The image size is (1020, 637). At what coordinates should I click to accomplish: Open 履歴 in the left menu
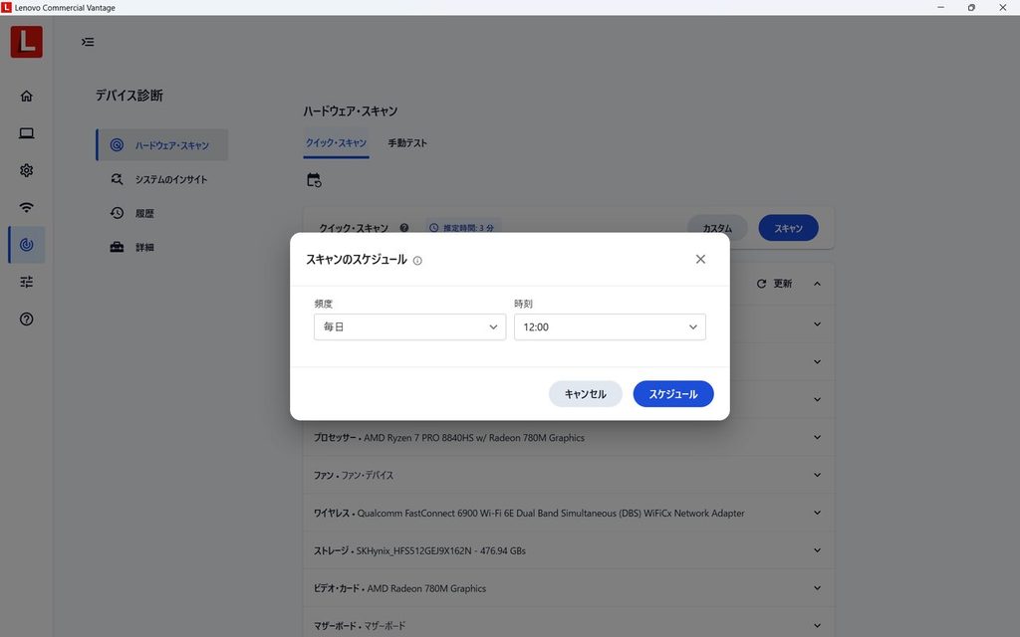[x=162, y=213]
